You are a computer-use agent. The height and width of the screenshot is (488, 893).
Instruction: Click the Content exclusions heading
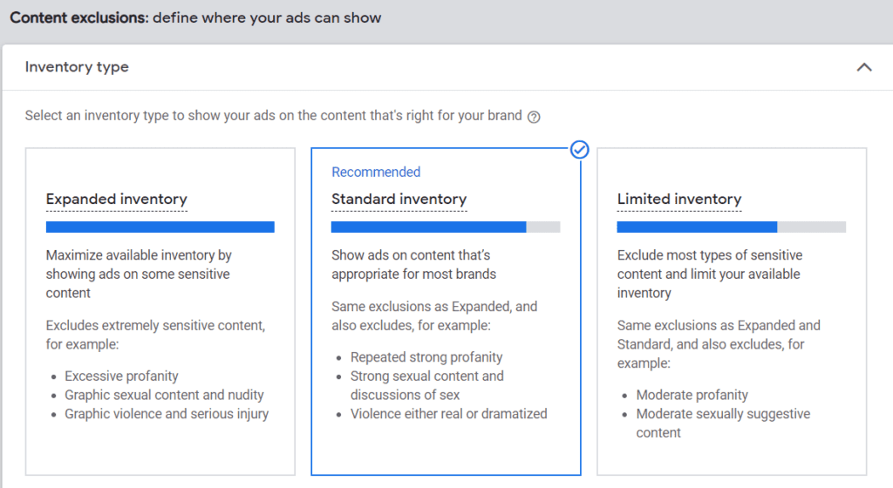coord(195,17)
